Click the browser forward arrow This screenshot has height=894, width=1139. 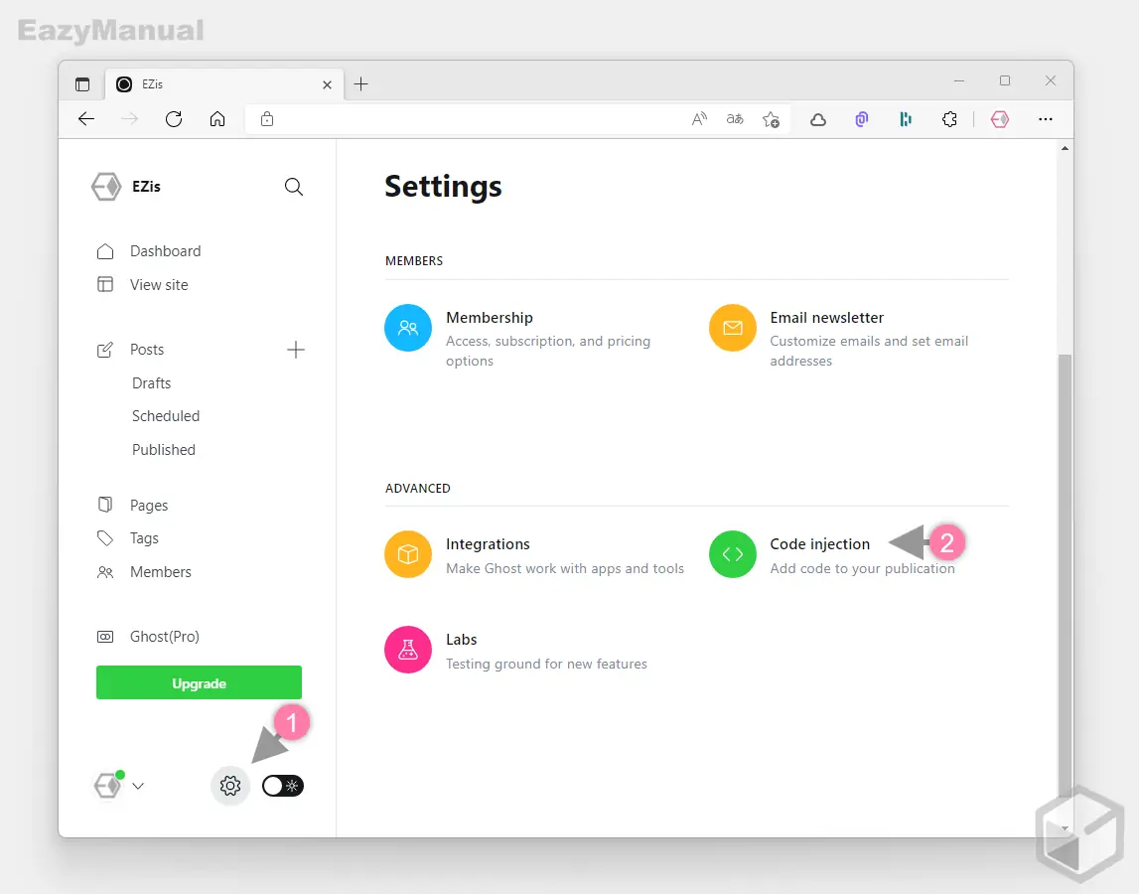(x=130, y=119)
